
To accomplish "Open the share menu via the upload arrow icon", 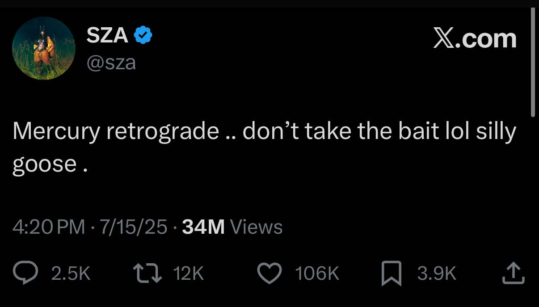I will pos(512,273).
